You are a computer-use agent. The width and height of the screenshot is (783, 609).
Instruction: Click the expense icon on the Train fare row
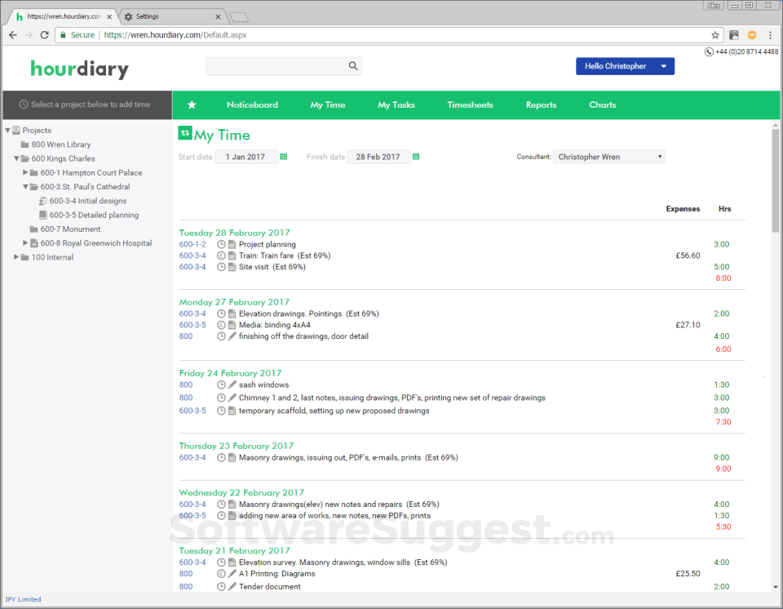coord(221,256)
